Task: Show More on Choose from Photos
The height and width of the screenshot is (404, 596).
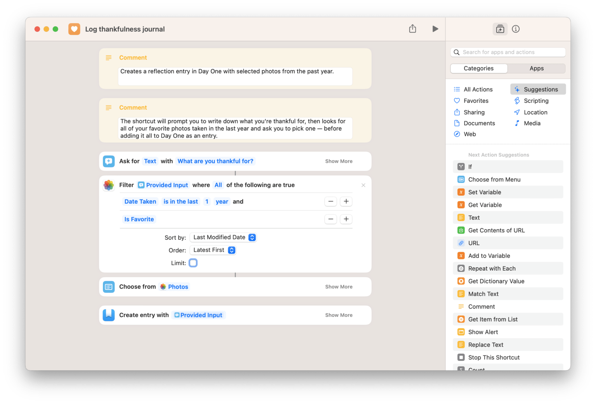Action: coord(338,287)
